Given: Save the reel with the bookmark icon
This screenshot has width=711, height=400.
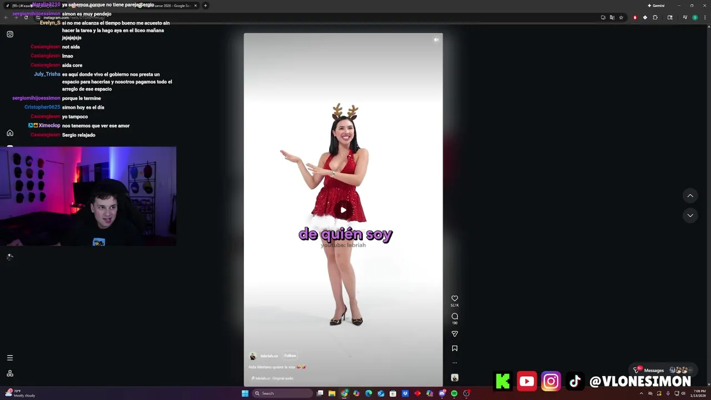Looking at the screenshot, I should pyautogui.click(x=454, y=348).
